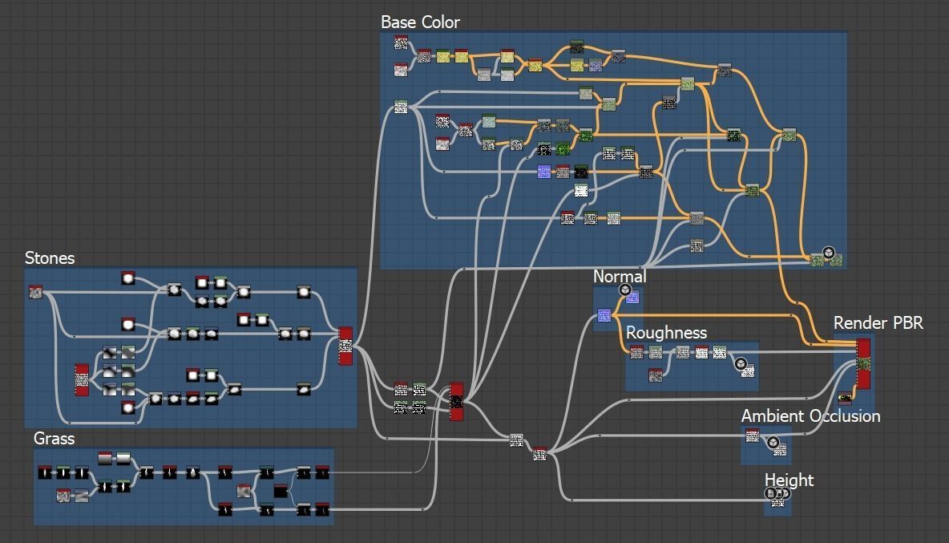This screenshot has height=543, width=949.
Task: Click the top-left node in Base Color frame
Action: [401, 42]
